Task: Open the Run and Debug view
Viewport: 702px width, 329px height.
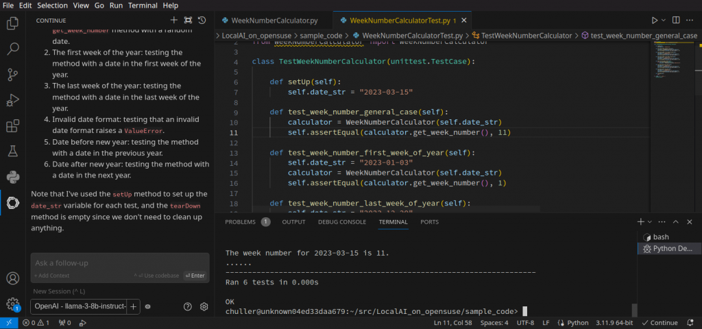Action: click(x=12, y=101)
